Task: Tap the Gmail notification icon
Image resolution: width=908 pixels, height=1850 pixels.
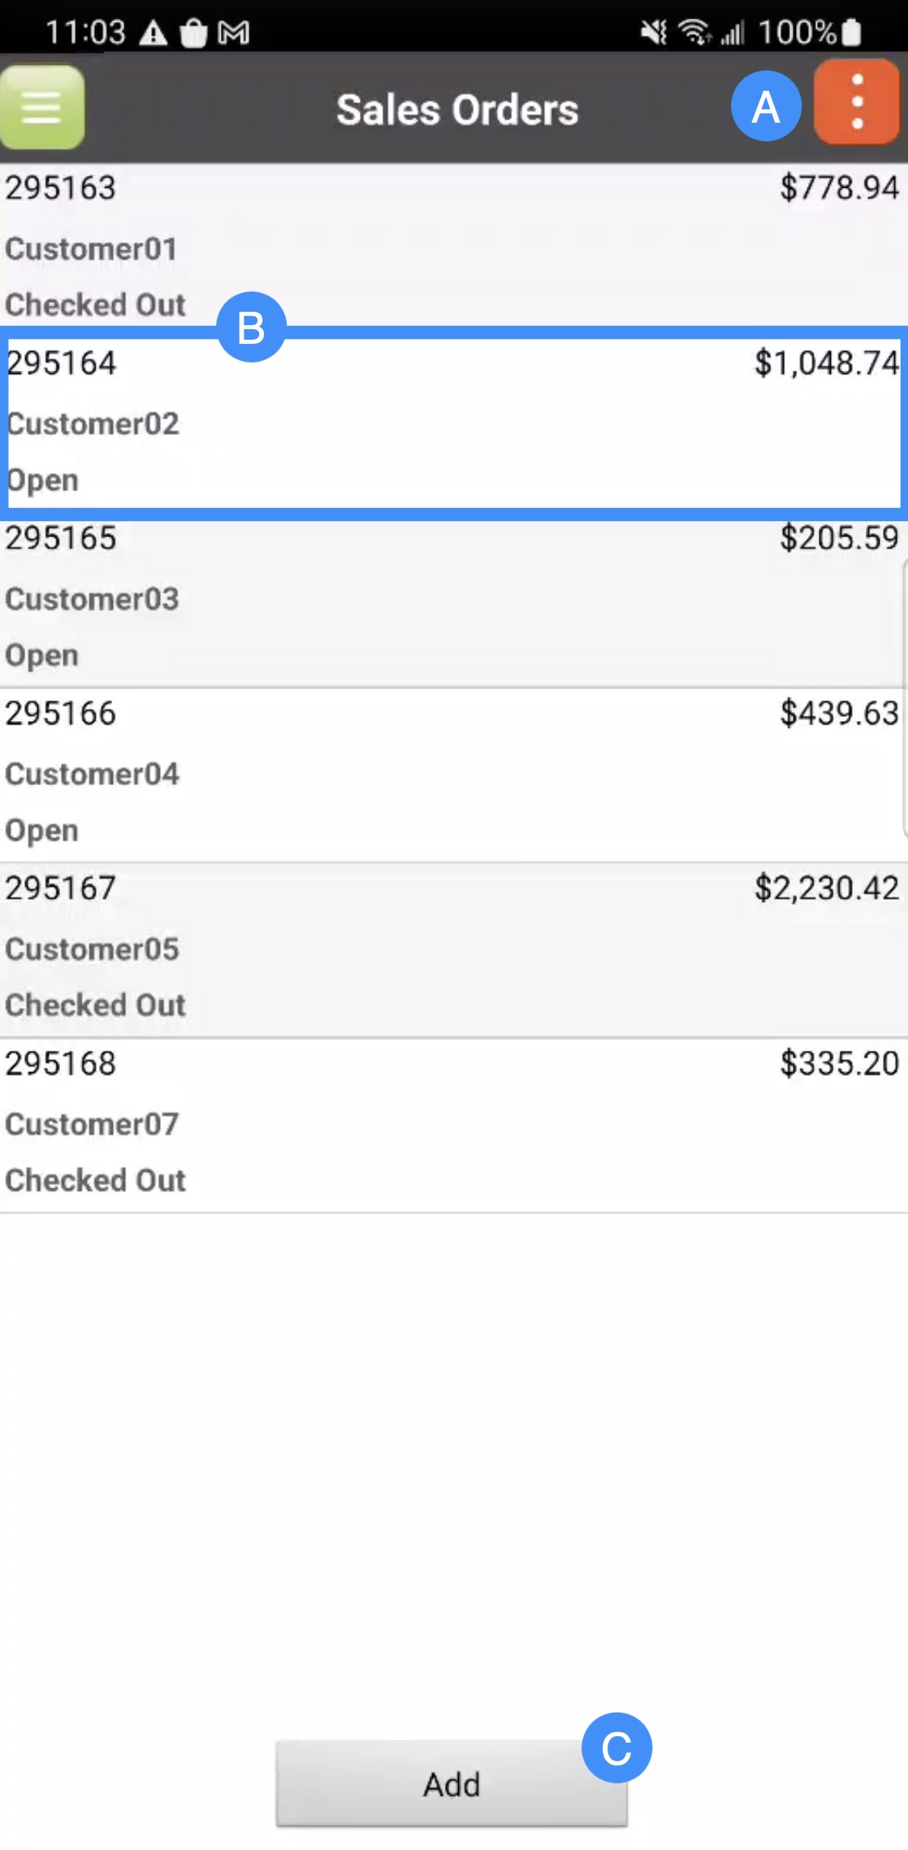Action: 234,33
